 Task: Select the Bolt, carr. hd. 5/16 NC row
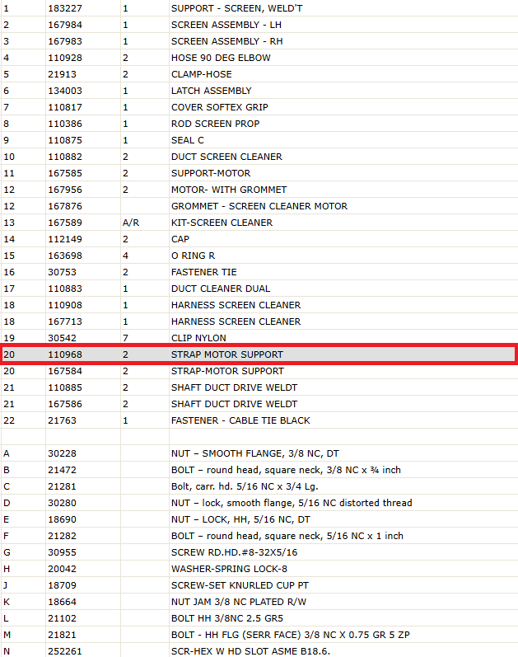point(259,486)
